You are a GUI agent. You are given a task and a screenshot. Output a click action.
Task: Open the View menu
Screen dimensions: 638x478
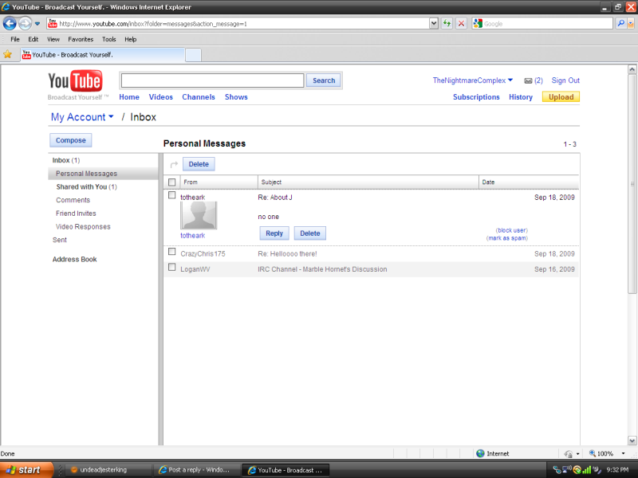pos(53,39)
